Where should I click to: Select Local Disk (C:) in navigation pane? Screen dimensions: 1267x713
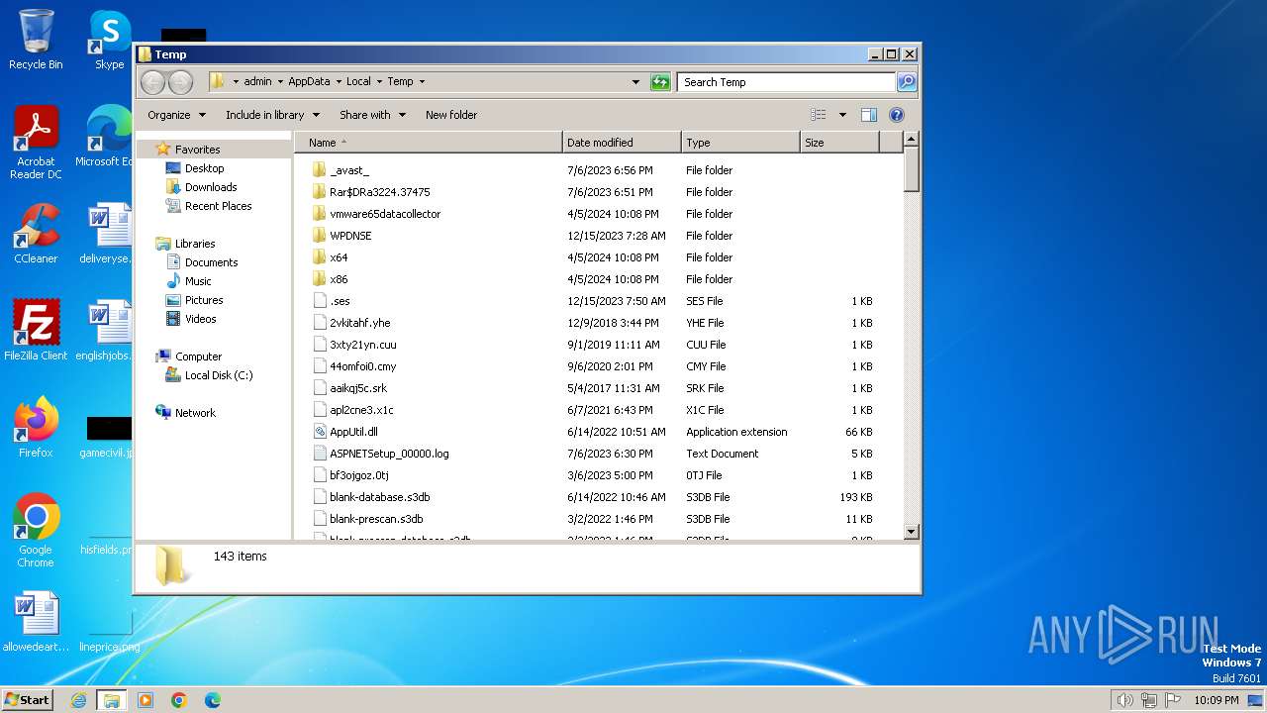(218, 375)
